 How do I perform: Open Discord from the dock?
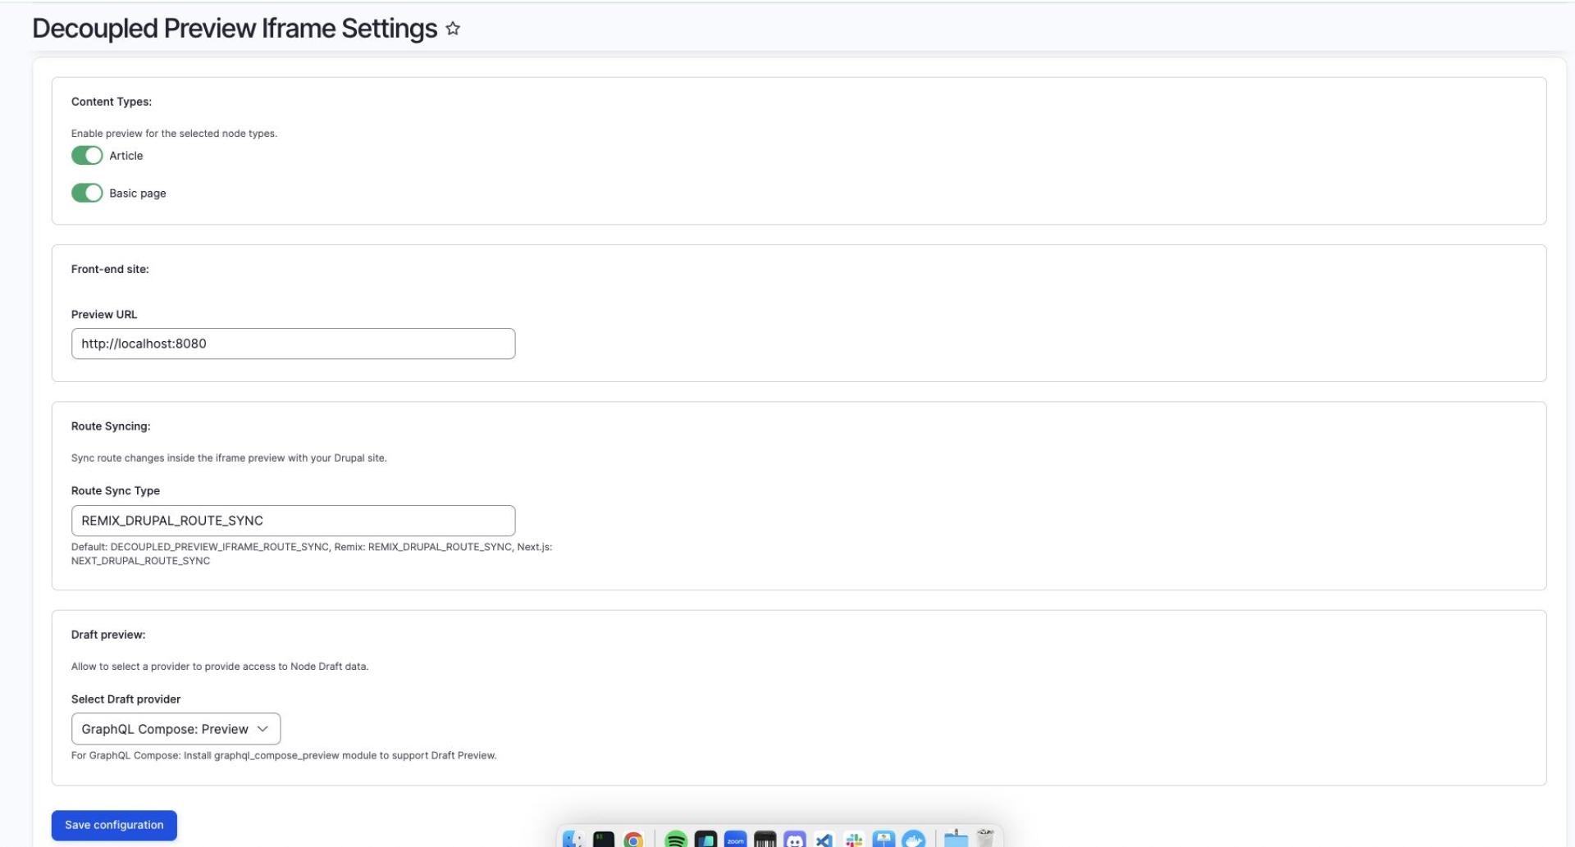tap(794, 840)
